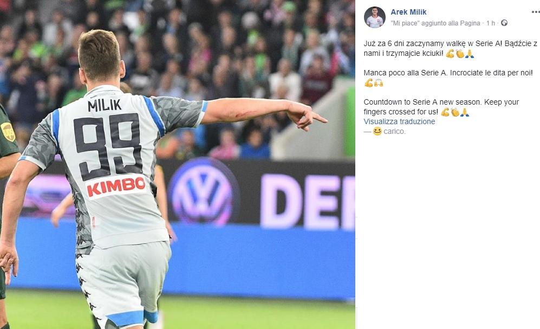Image resolution: width=540 pixels, height=329 pixels.
Task: Click the globe public-privacy icon
Action: click(504, 23)
